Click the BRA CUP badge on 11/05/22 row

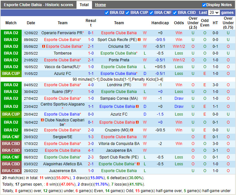pos(11,74)
